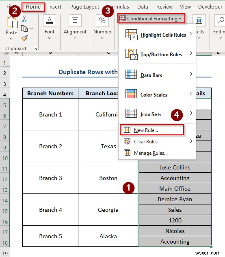Click the Manage Rules icon

[x=127, y=153]
